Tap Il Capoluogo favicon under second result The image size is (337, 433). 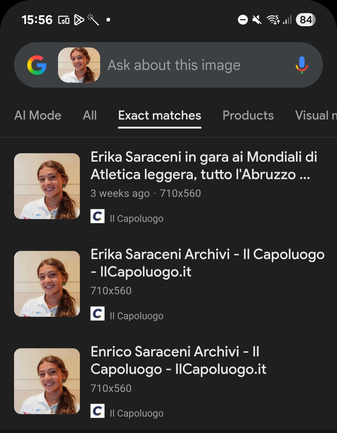pos(97,313)
